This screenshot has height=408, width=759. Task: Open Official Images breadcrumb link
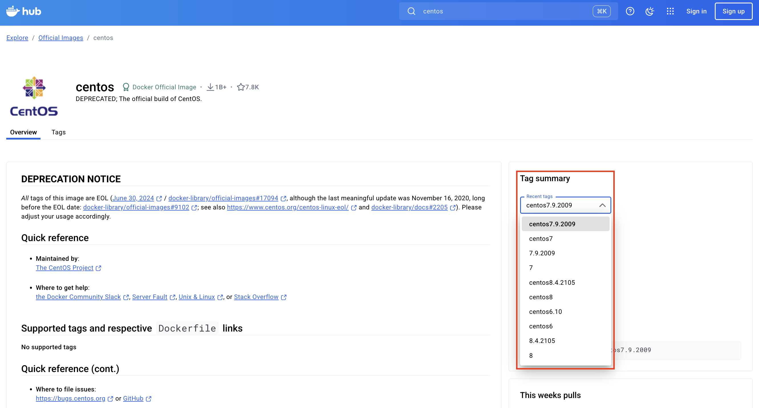point(61,38)
